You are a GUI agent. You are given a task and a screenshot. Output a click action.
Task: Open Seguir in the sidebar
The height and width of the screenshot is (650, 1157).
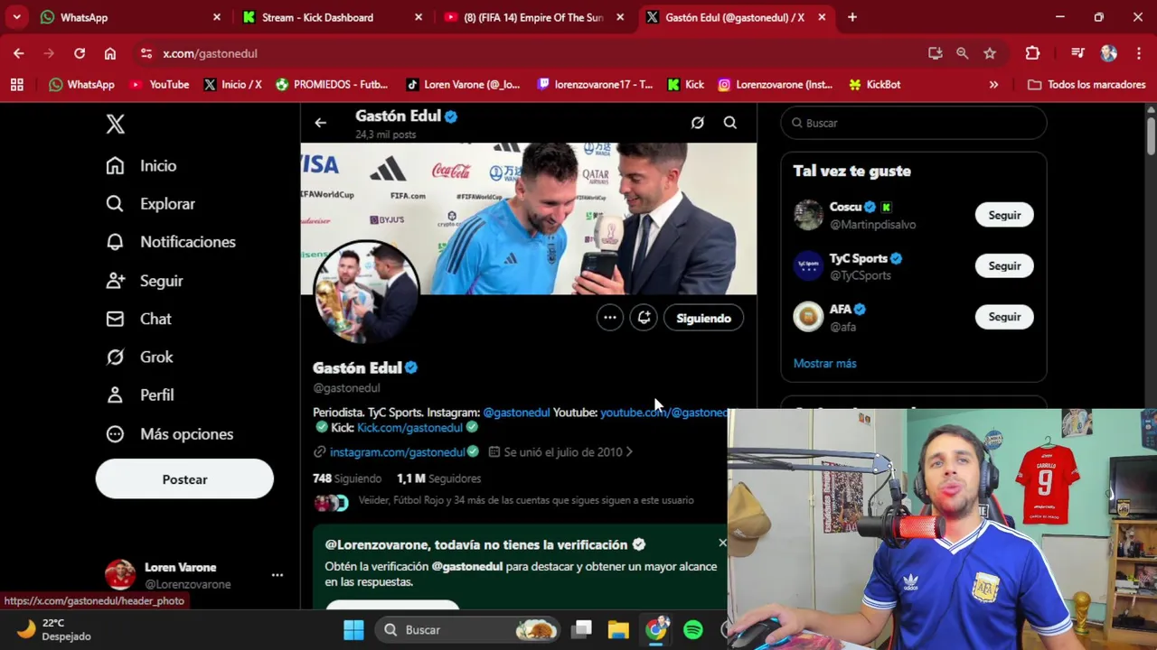(145, 281)
